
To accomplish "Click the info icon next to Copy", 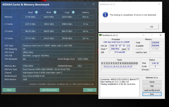I will click(73, 12).
